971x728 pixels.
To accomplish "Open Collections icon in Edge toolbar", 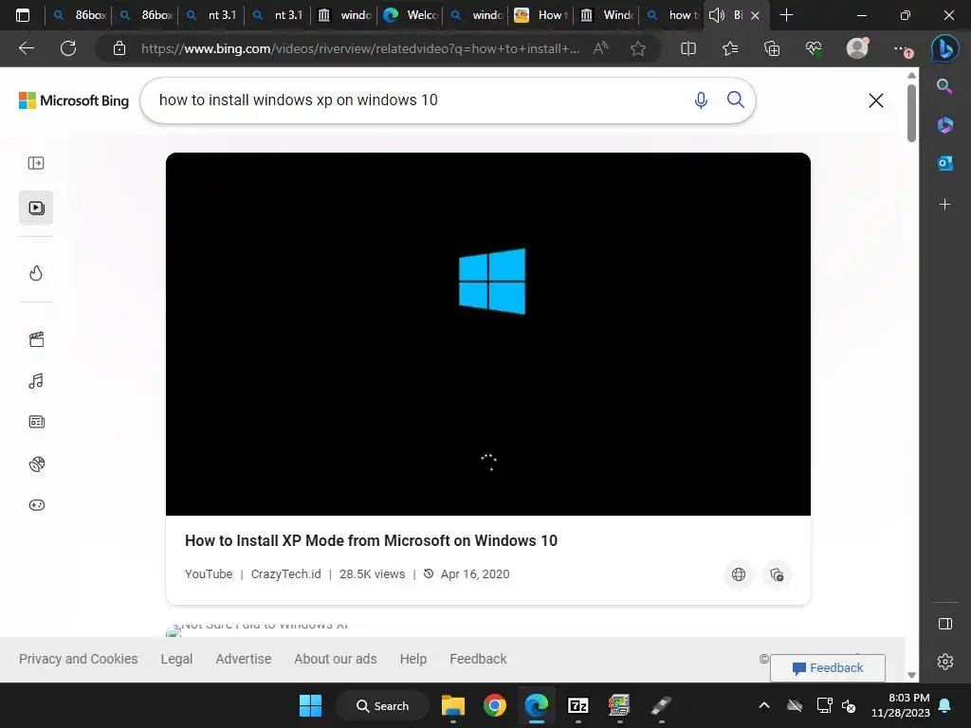I will click(772, 48).
